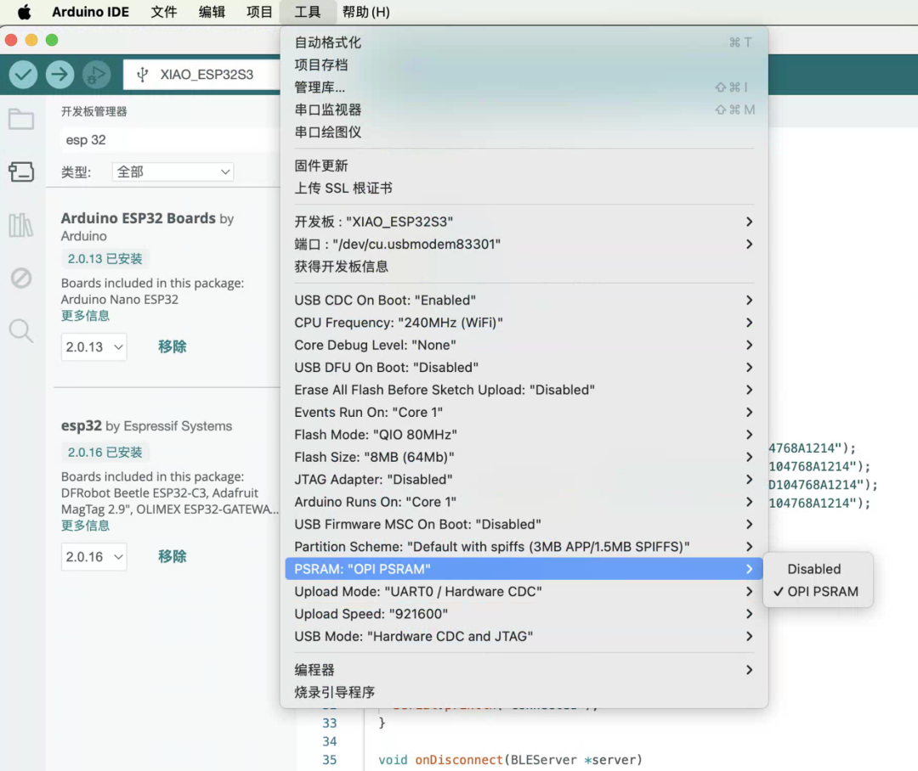The width and height of the screenshot is (918, 771).
Task: Open the Arduino IDE app menu
Action: (x=90, y=12)
